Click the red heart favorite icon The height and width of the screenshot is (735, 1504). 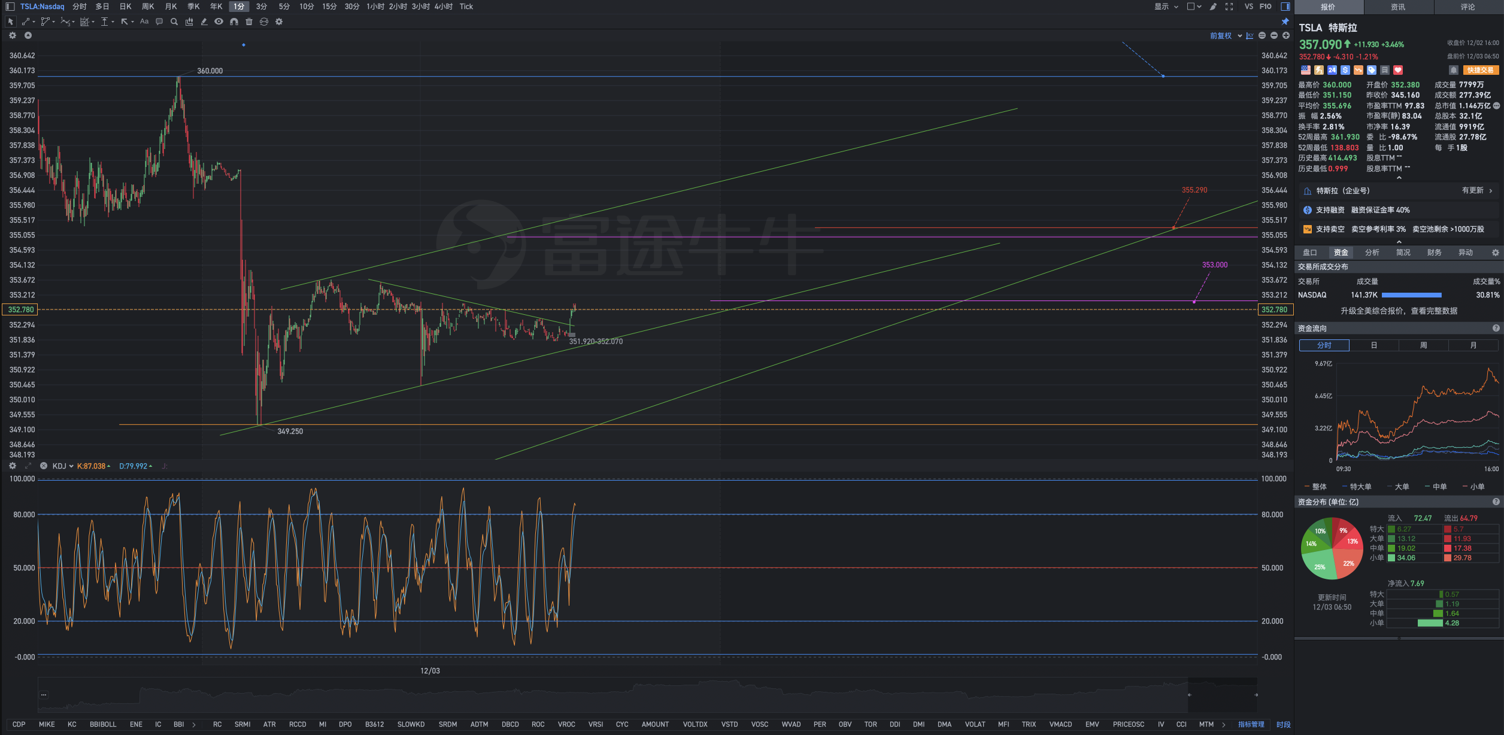(x=1398, y=70)
